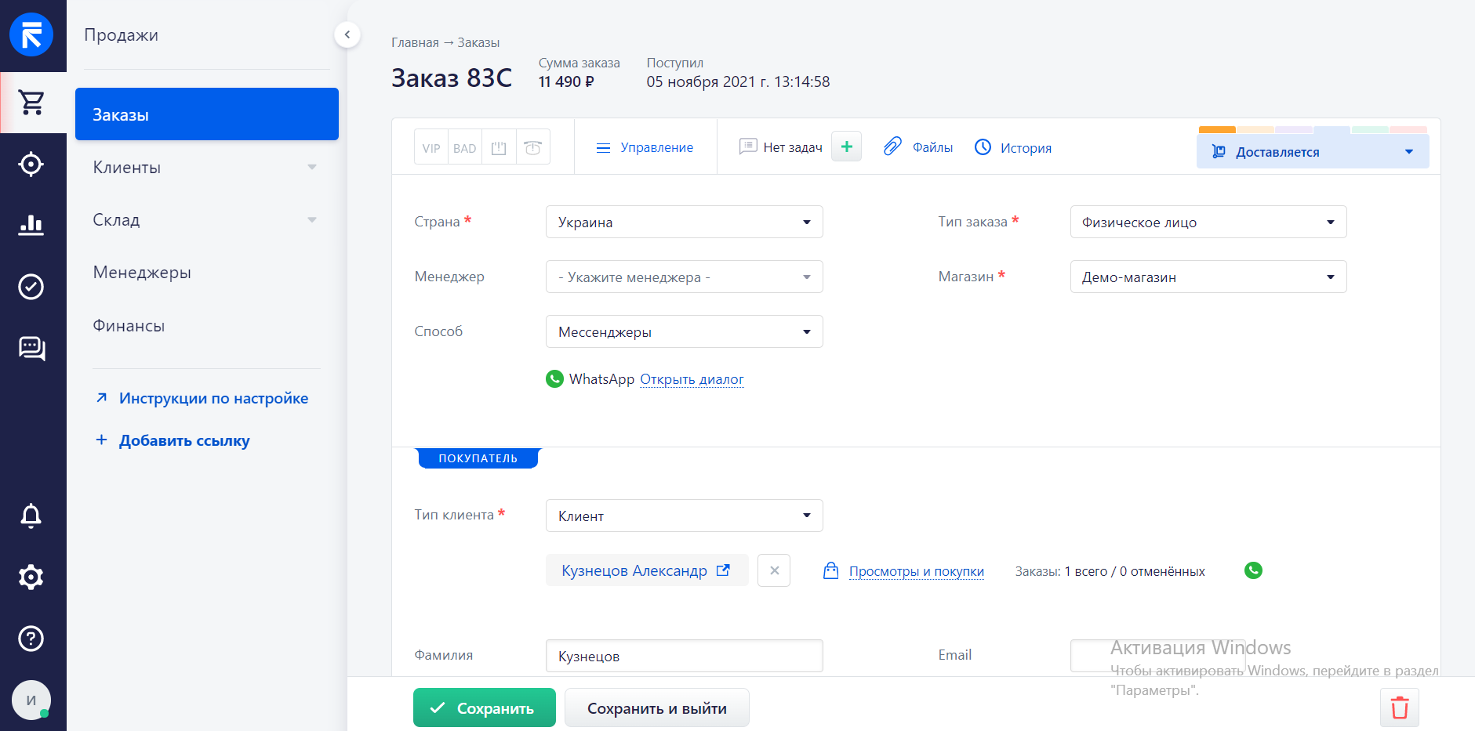
Task: Open the analytics bar chart section
Action: tap(31, 225)
